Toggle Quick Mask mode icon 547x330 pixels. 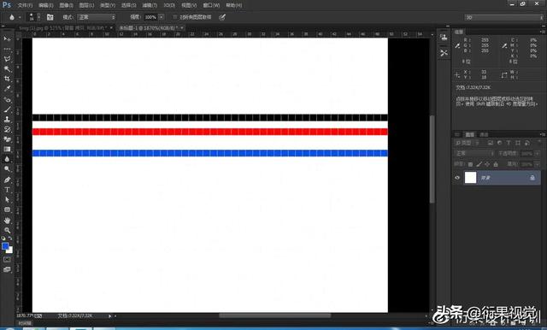[x=7, y=260]
